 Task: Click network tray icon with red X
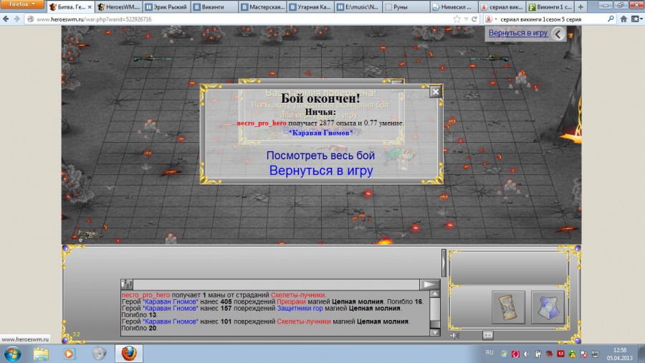583,354
